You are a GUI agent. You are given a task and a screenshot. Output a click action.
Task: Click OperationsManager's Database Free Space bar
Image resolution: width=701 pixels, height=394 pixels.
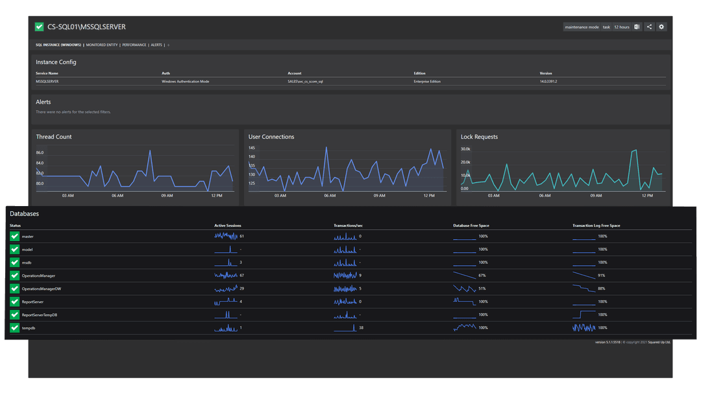pos(465,275)
